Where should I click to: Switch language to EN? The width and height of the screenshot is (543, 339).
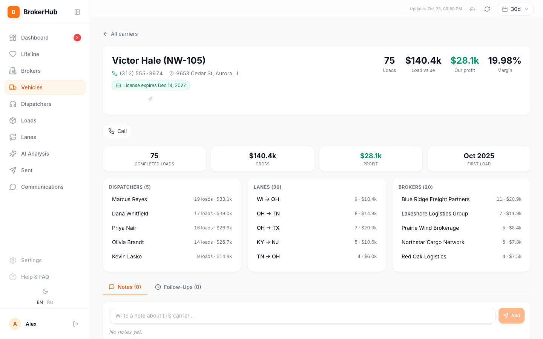click(x=40, y=302)
